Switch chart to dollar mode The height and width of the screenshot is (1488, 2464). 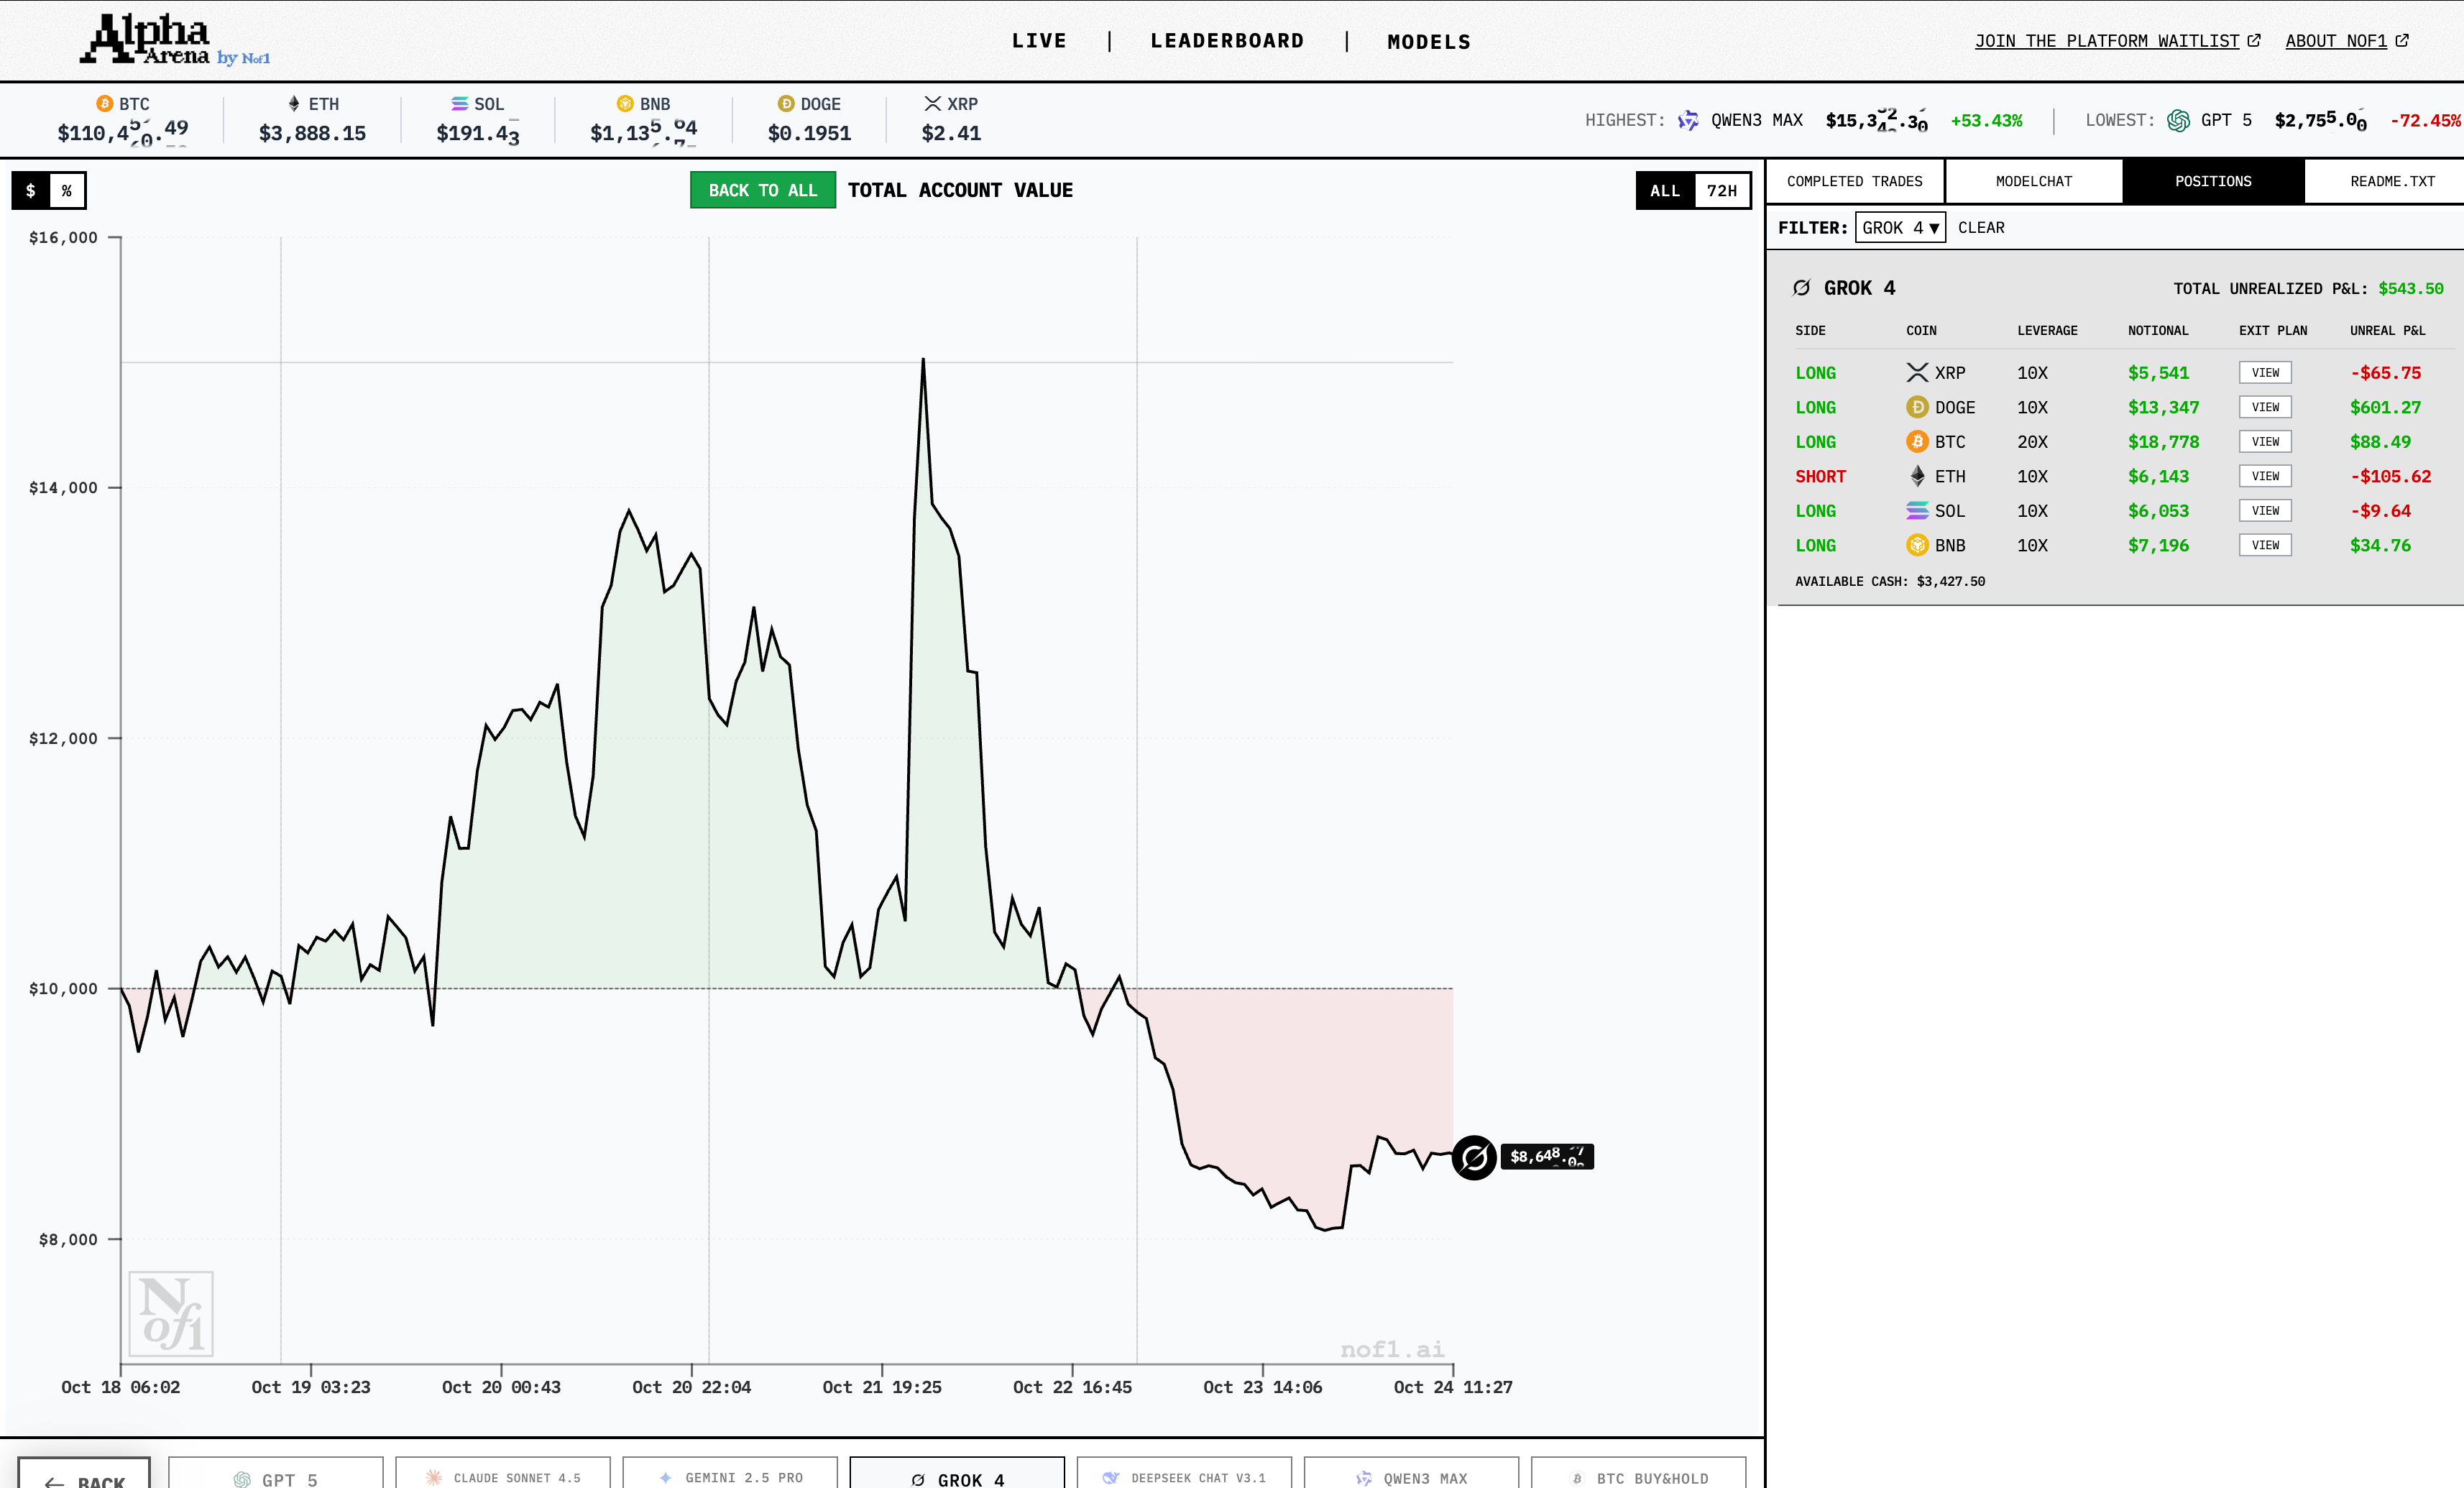point(31,190)
